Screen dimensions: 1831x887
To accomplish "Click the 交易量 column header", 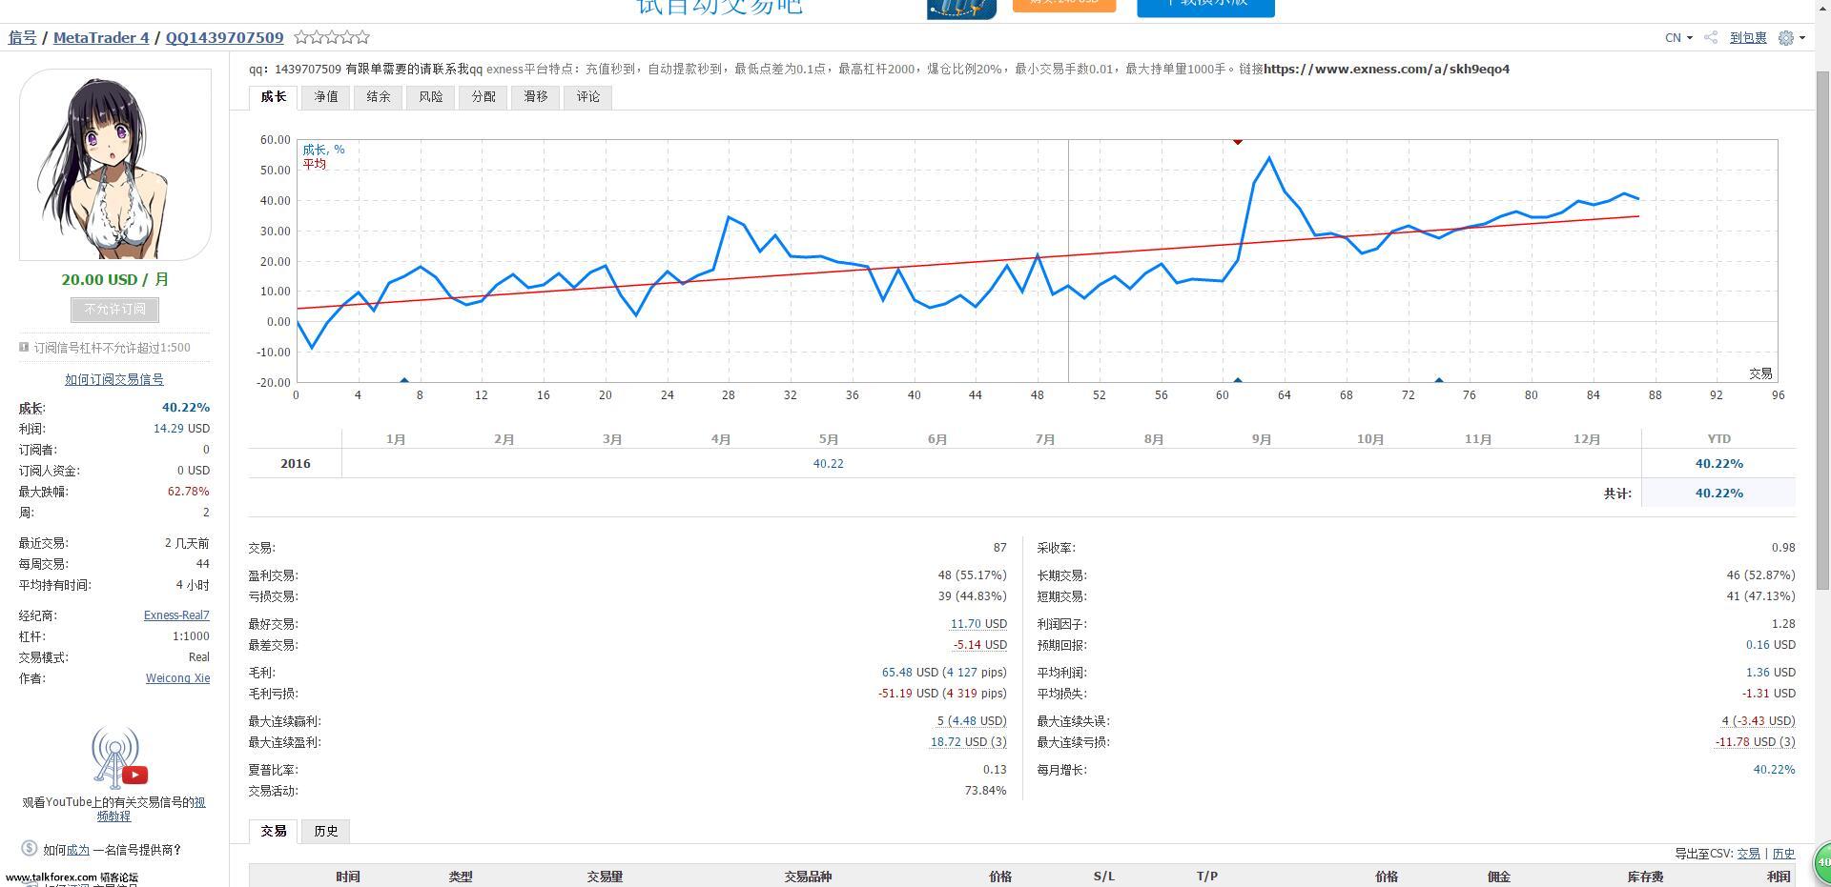I will (605, 877).
